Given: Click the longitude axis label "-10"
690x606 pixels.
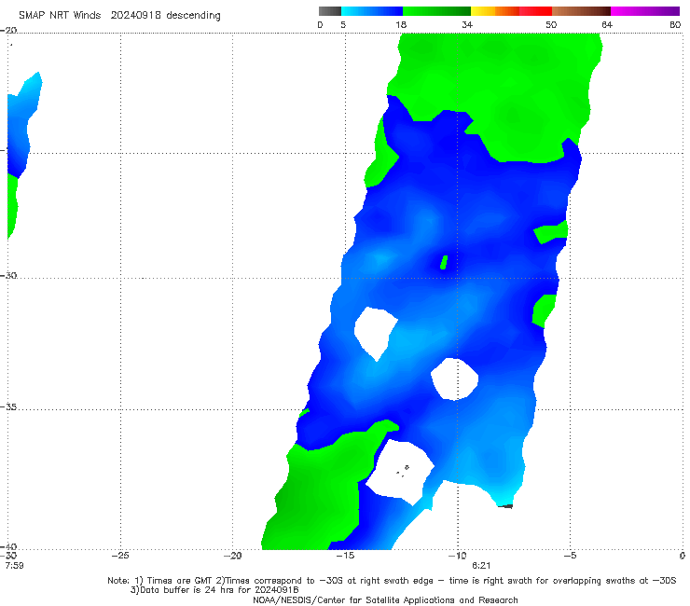Looking at the screenshot, I should pyautogui.click(x=457, y=556).
